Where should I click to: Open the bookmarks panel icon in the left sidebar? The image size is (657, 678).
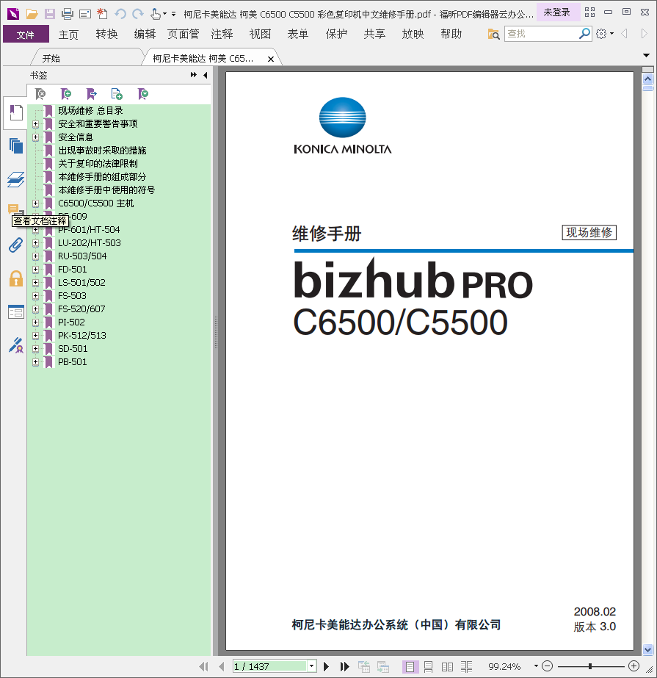pos(16,113)
